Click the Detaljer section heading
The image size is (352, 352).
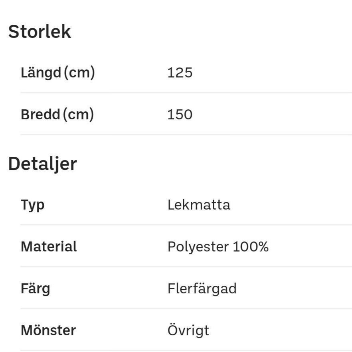(42, 164)
